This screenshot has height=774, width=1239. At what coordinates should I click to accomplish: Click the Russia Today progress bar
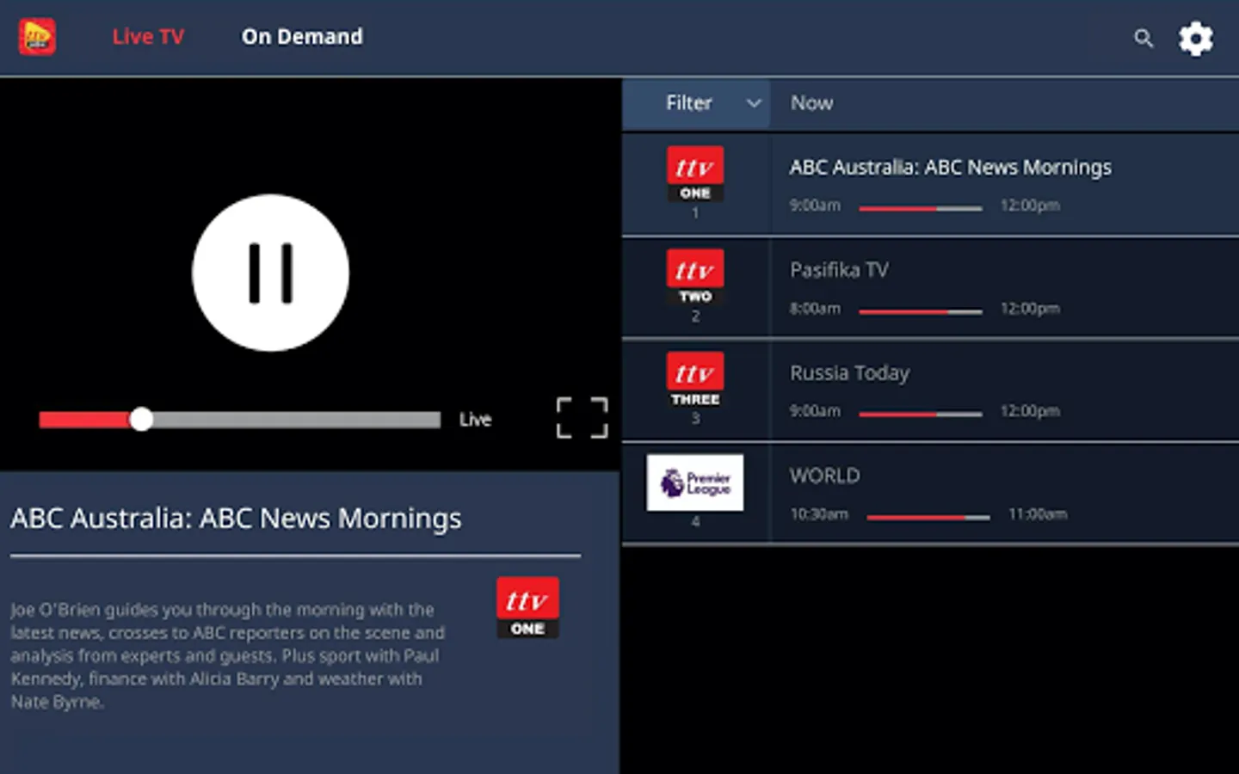tap(921, 415)
